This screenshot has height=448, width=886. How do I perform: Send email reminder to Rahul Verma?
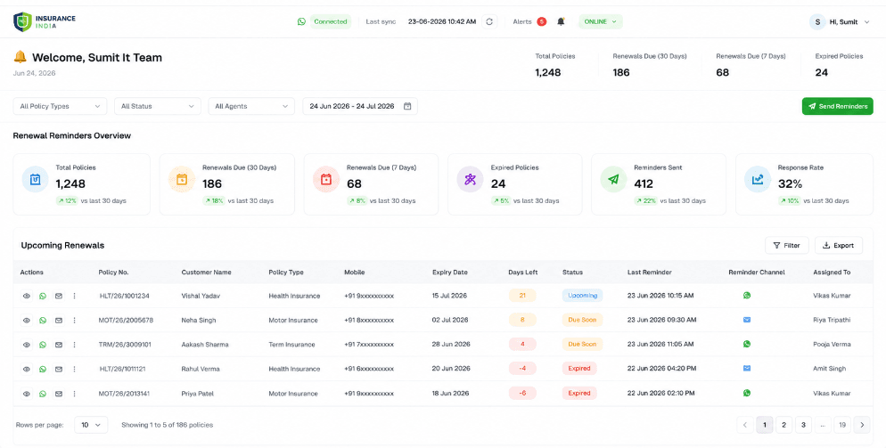(58, 369)
